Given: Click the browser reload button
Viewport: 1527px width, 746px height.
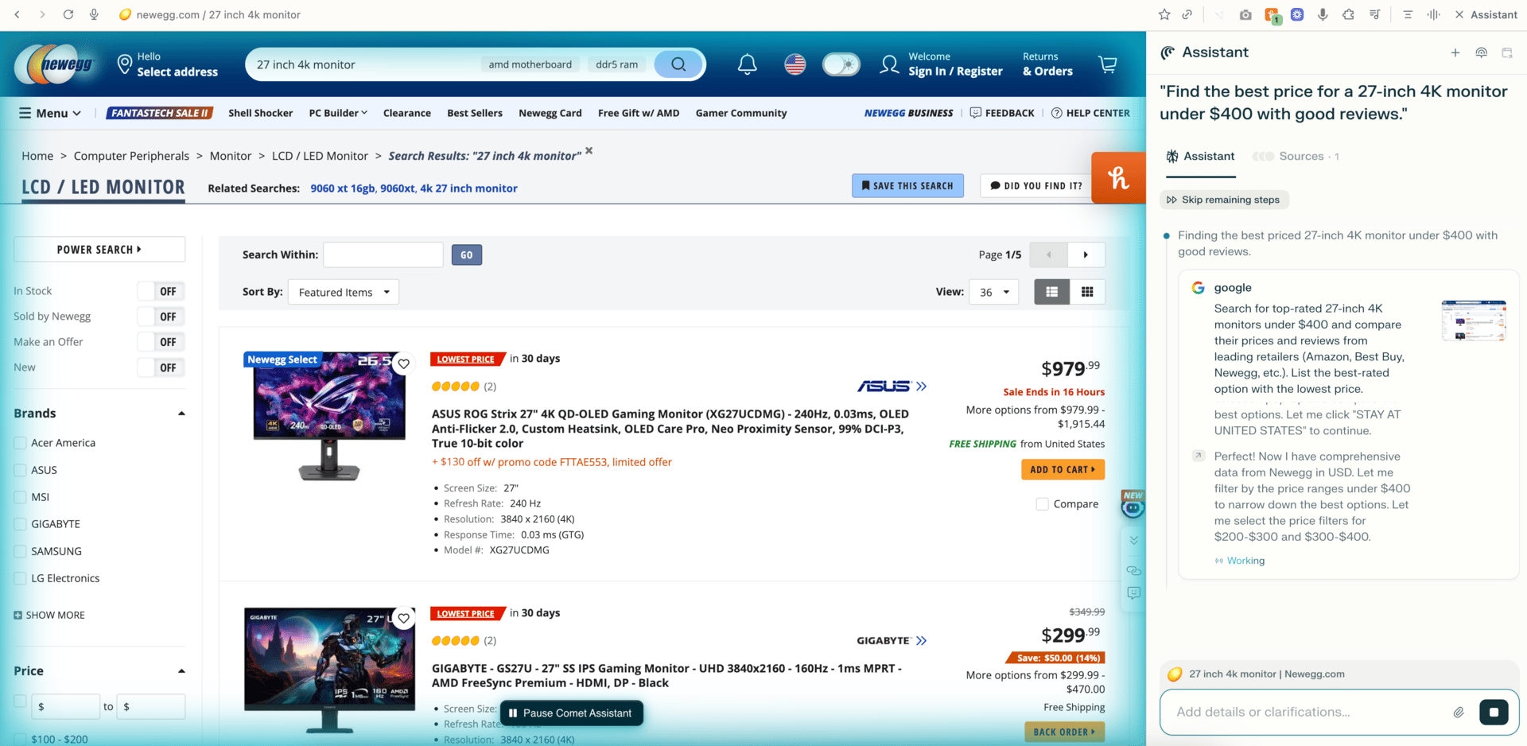Looking at the screenshot, I should coord(68,14).
